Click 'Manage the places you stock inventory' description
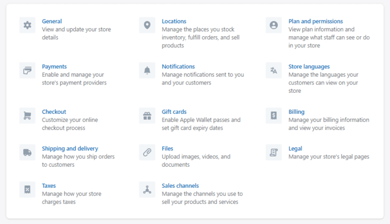 pyautogui.click(x=201, y=37)
